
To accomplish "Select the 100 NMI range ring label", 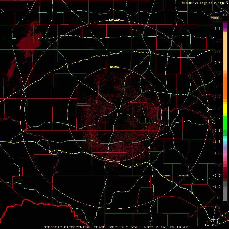I will pyautogui.click(x=114, y=20).
